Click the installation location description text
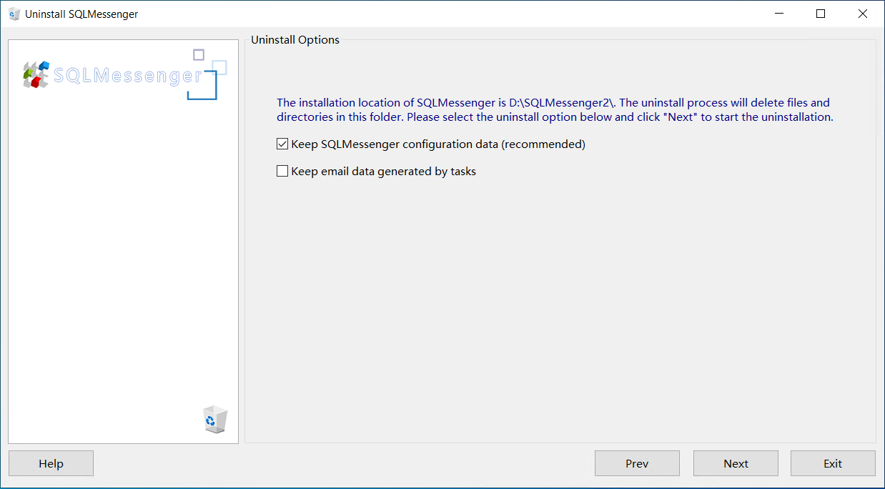This screenshot has width=885, height=489. pos(555,109)
